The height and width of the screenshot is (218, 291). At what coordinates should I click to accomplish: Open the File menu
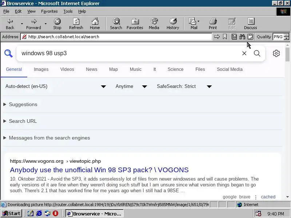pos(6,12)
